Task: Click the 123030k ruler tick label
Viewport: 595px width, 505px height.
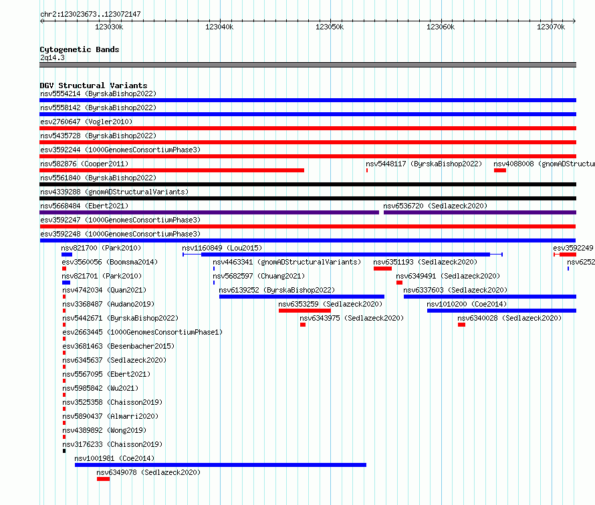Action: tap(109, 27)
